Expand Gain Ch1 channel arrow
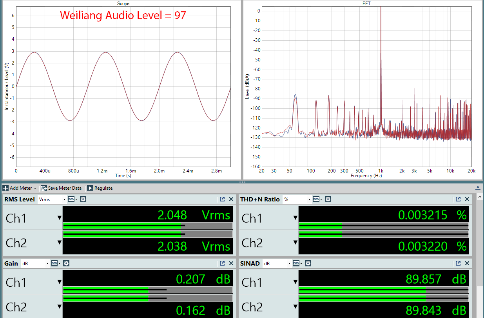This screenshot has width=484, height=318. [60, 282]
